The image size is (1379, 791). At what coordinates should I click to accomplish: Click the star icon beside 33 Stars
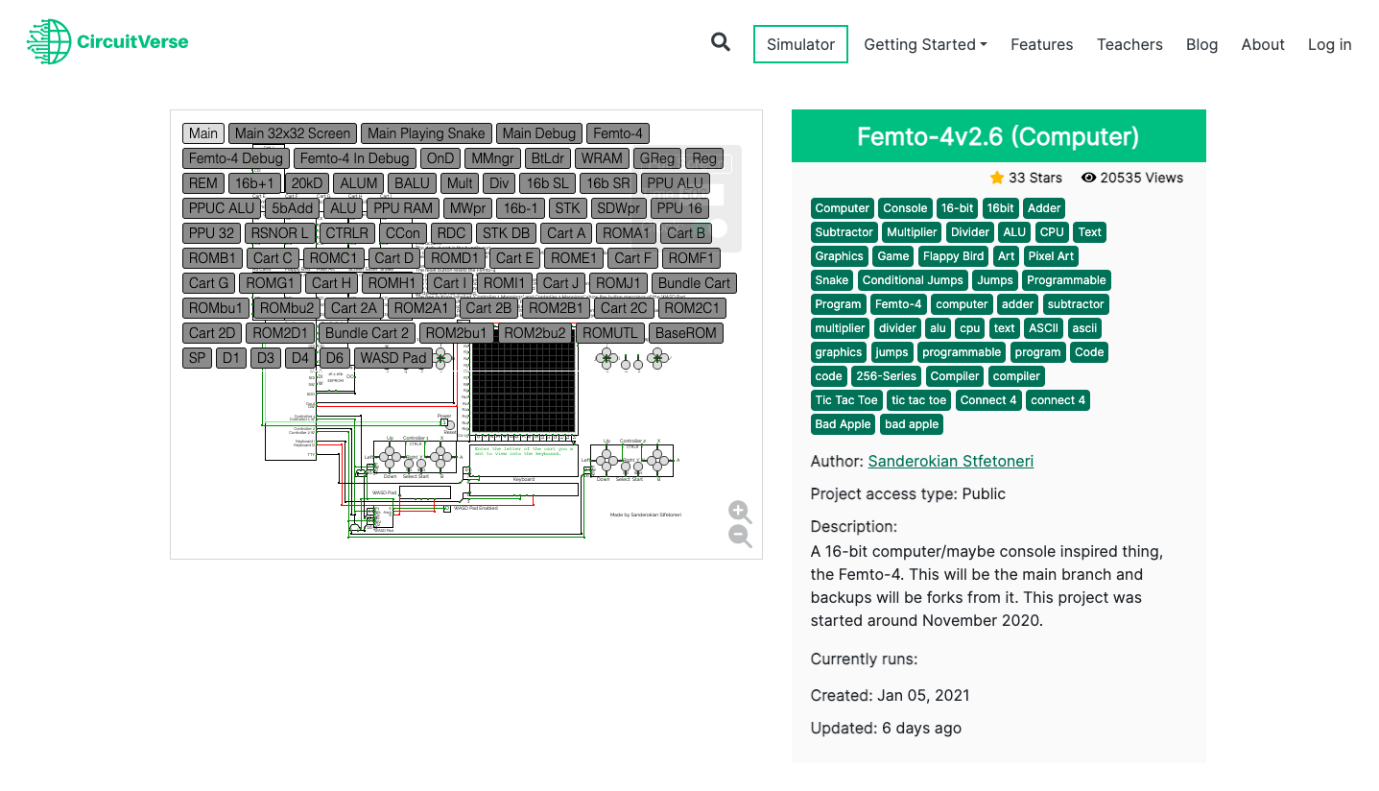(998, 178)
